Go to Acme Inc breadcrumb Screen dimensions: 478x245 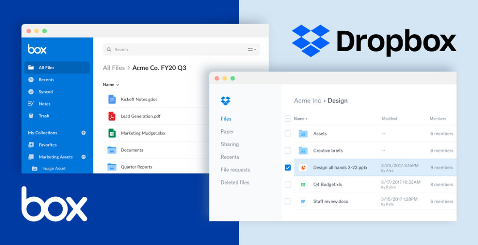(307, 101)
